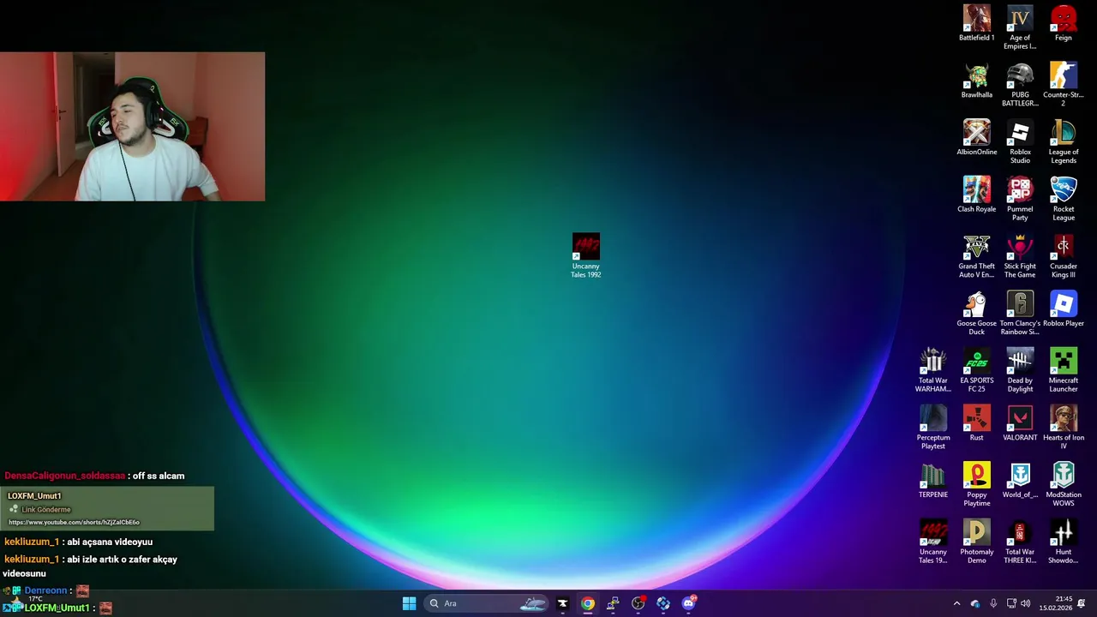Image resolution: width=1097 pixels, height=617 pixels.
Task: Open the volume speaker tray icon
Action: (1027, 603)
